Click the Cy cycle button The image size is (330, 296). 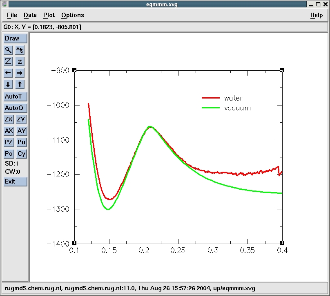pyautogui.click(x=22, y=154)
